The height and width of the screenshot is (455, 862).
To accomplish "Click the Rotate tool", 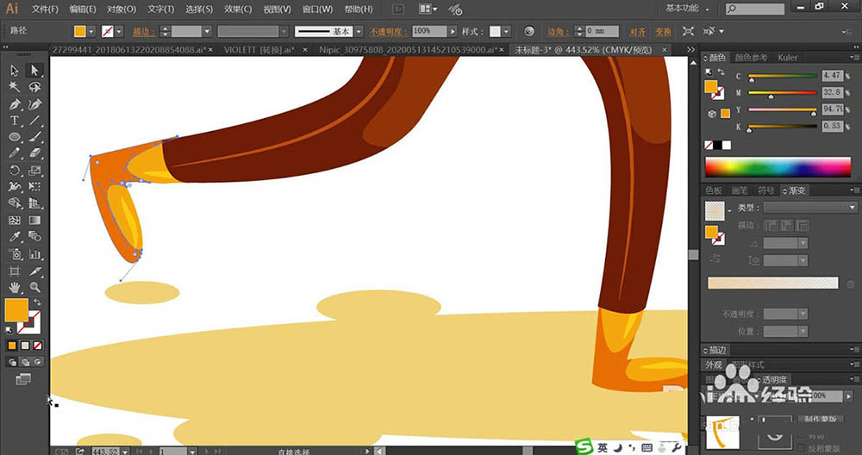I will coord(15,171).
